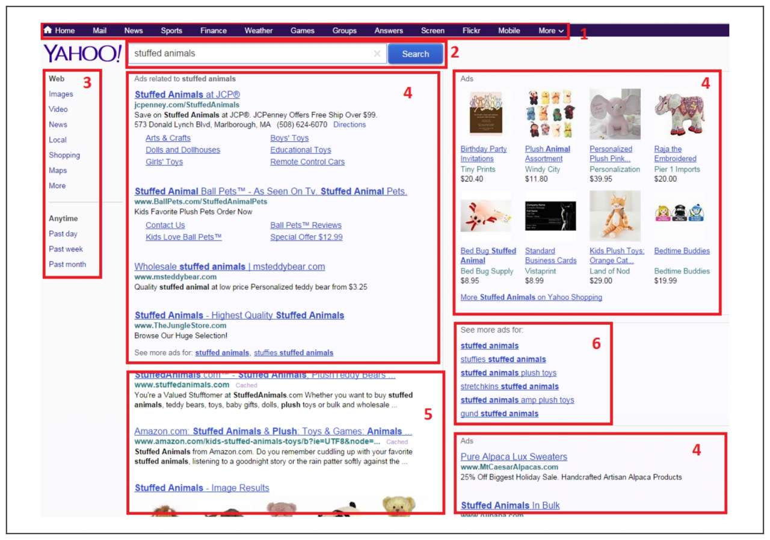Open Amazon.com Stuffed Animals & Plush result

click(273, 431)
